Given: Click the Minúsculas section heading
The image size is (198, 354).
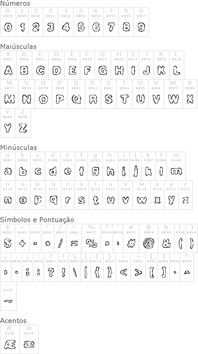Looking at the screenshot, I should point(18,147).
